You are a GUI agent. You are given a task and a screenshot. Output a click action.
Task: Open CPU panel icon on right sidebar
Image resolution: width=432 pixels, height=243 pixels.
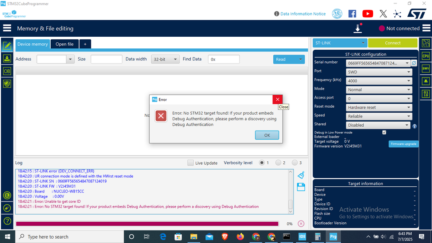tap(426, 56)
